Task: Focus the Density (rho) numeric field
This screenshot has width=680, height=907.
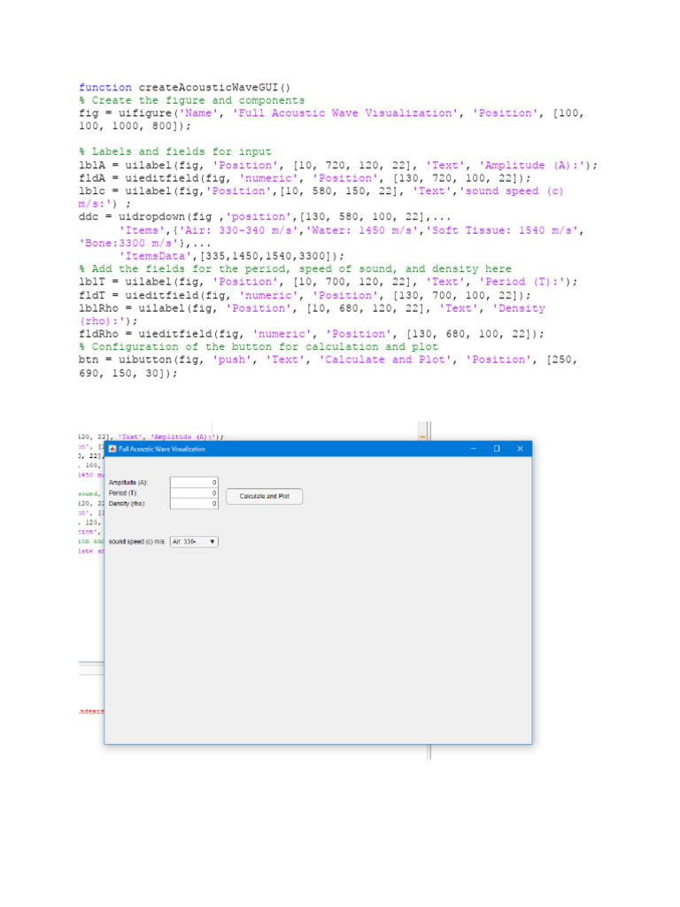Action: [194, 503]
